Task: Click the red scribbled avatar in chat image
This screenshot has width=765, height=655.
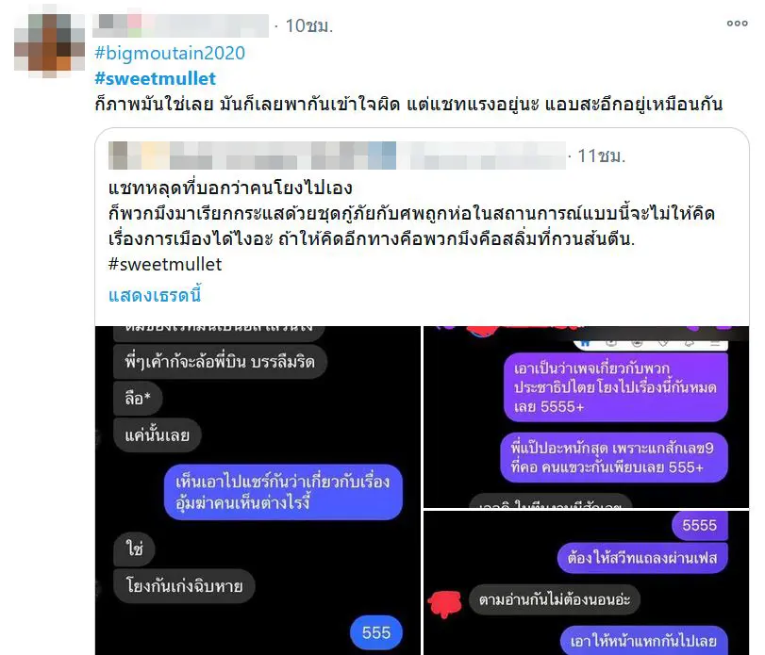Action: (x=445, y=604)
